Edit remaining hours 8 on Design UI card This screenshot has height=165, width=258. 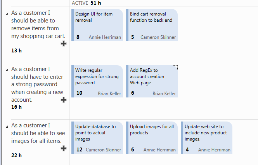(78, 37)
